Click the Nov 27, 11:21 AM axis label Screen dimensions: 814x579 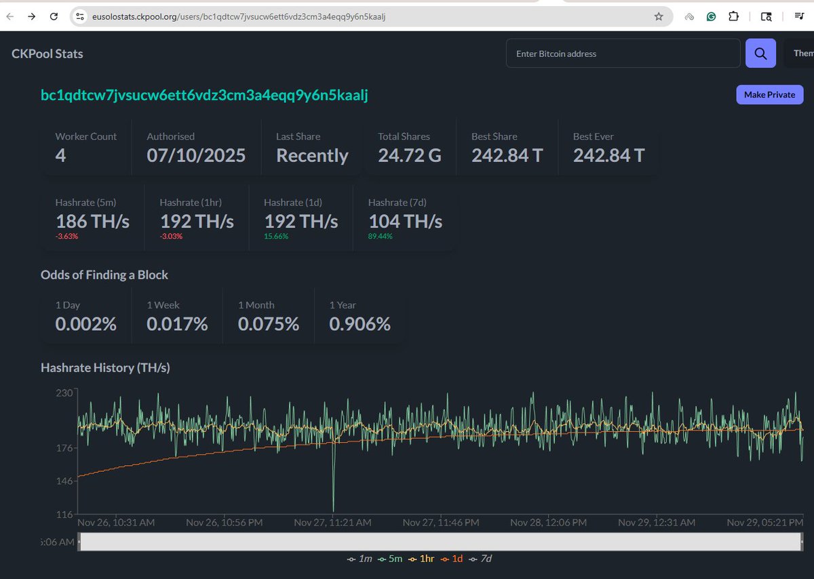[333, 523]
